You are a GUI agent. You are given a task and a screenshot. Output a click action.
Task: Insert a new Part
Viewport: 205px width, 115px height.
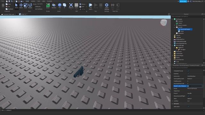click(60, 6)
